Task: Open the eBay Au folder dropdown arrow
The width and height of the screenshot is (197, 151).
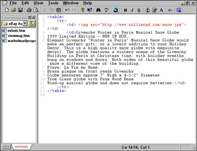Action: tap(25, 23)
